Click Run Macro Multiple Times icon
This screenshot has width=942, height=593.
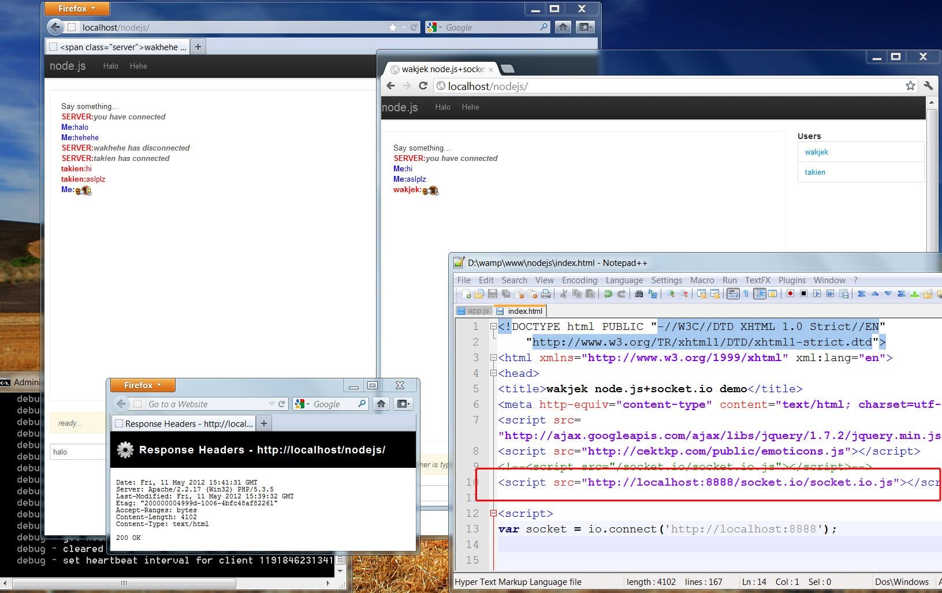(830, 294)
